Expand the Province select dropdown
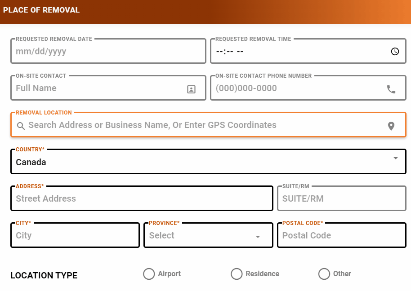 (208, 236)
